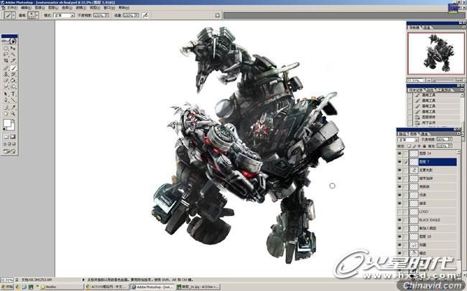Hide the BLACK EAGLE layer
The width and height of the screenshot is (467, 291).
coord(399,220)
